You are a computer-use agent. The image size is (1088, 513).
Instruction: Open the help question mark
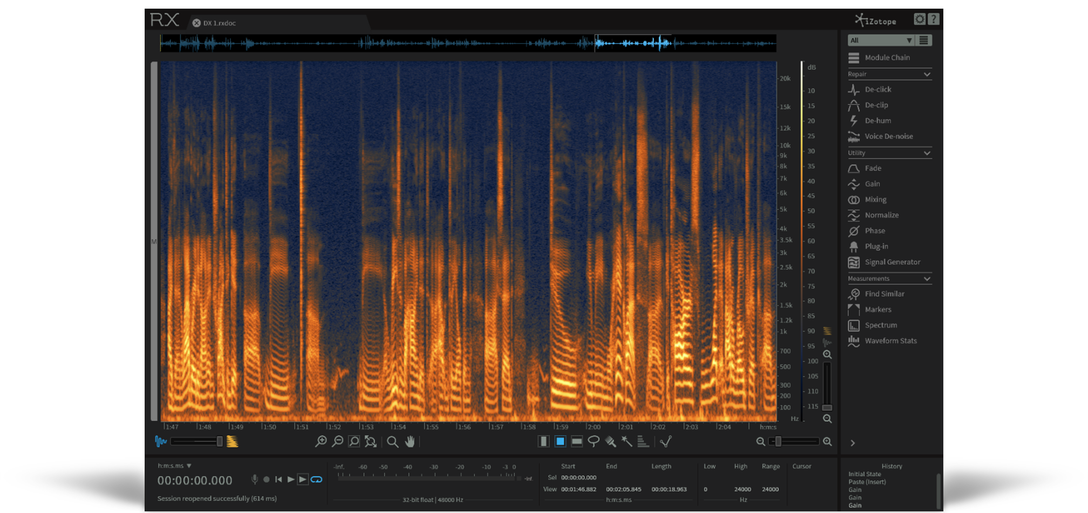point(934,19)
